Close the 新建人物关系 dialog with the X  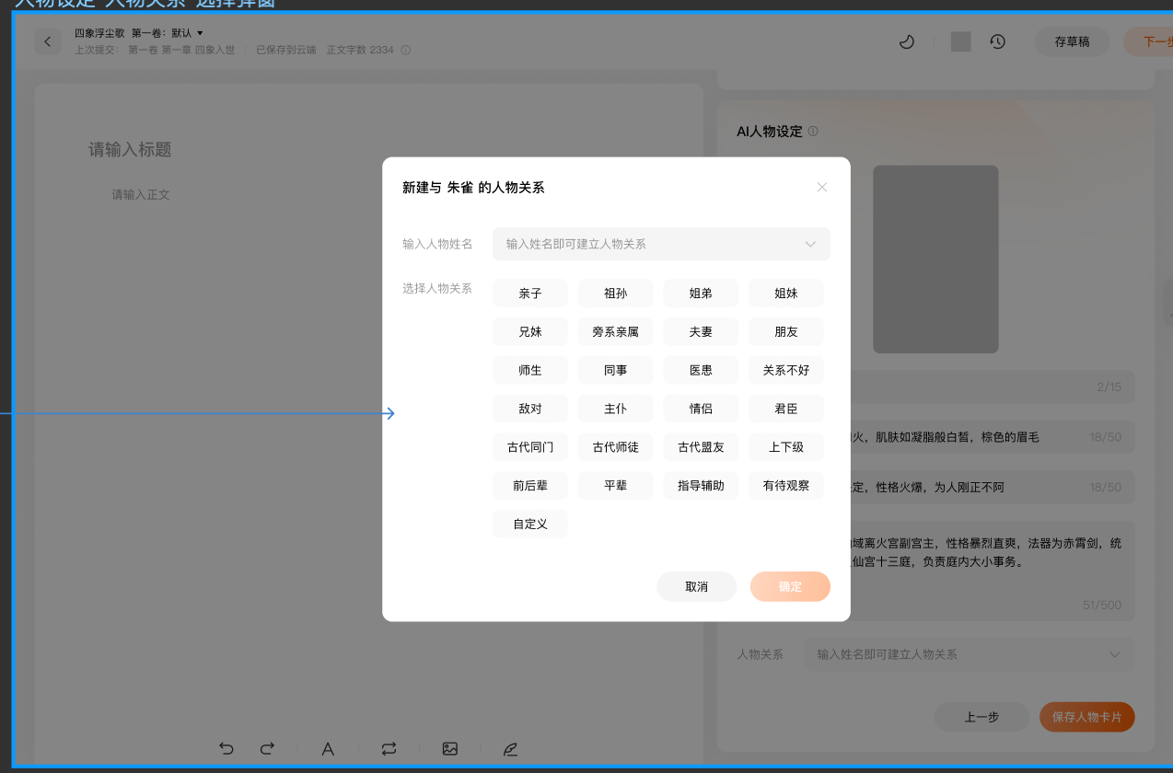click(822, 187)
